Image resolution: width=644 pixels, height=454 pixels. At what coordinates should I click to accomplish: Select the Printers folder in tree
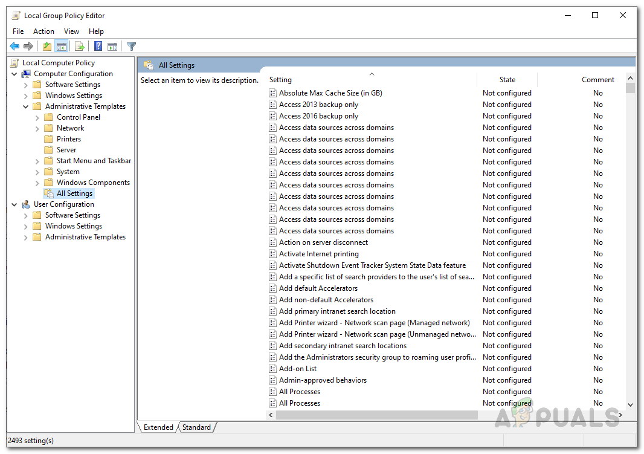tap(68, 139)
